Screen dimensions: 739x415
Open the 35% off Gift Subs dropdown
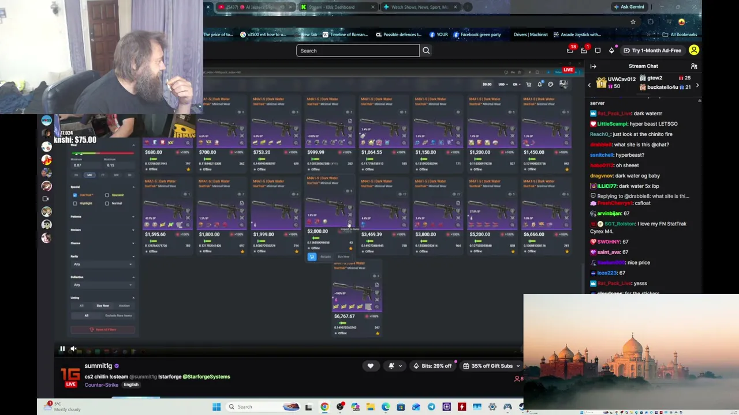pos(492,366)
